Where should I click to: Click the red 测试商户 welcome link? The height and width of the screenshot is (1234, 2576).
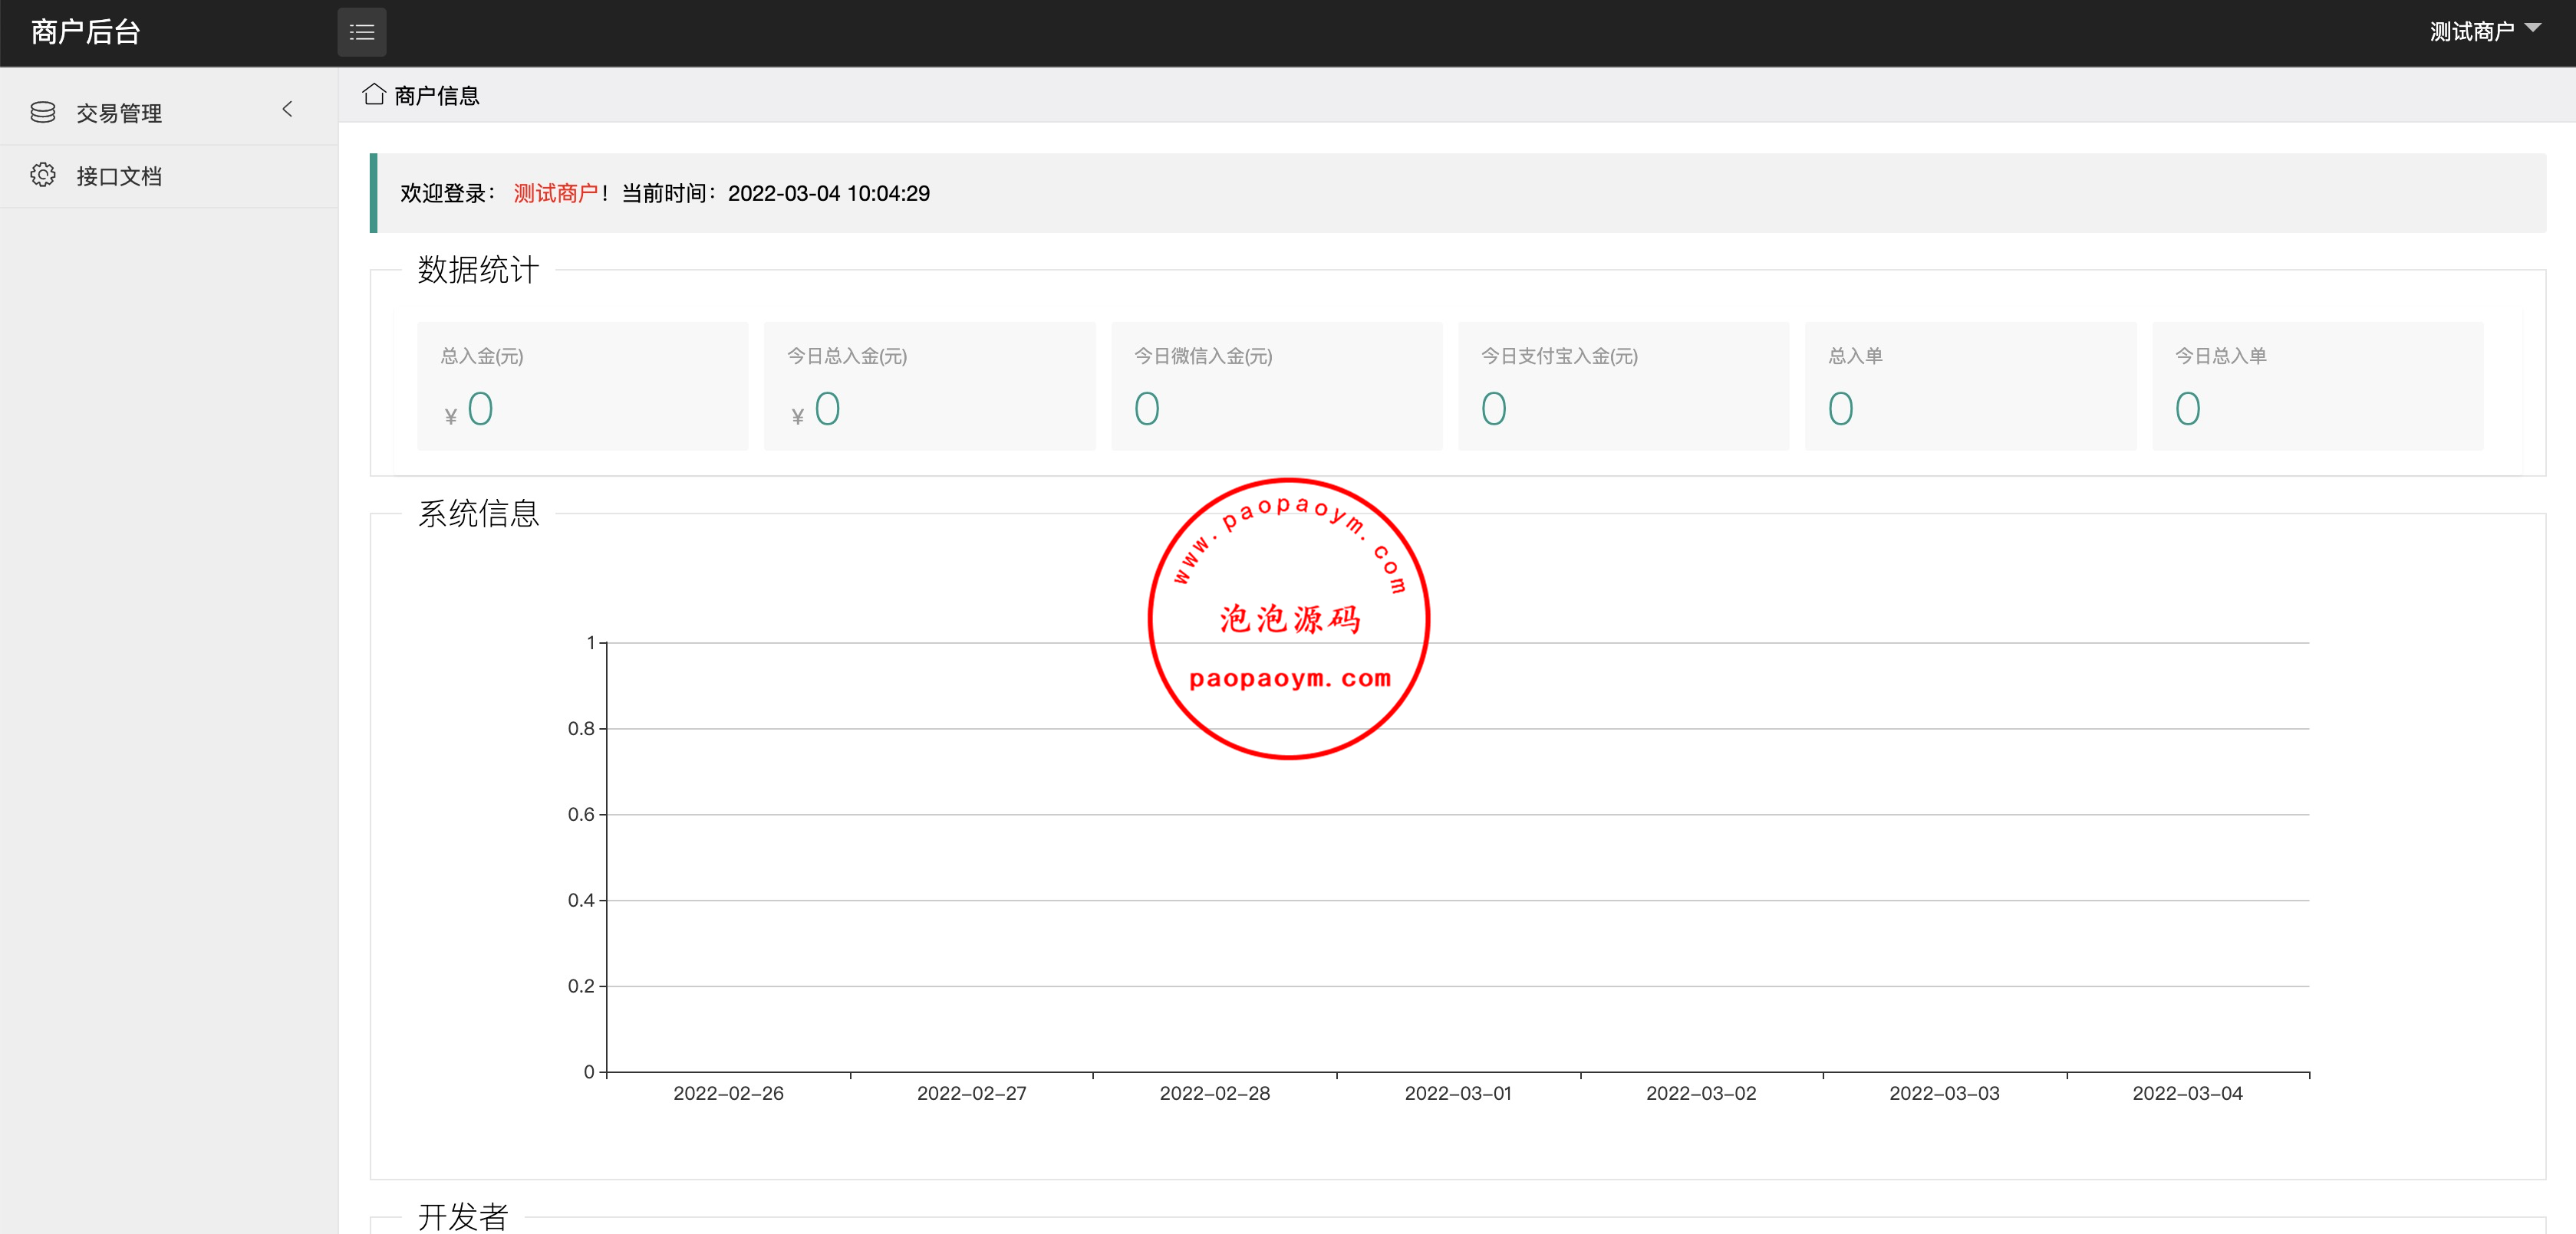click(x=555, y=193)
